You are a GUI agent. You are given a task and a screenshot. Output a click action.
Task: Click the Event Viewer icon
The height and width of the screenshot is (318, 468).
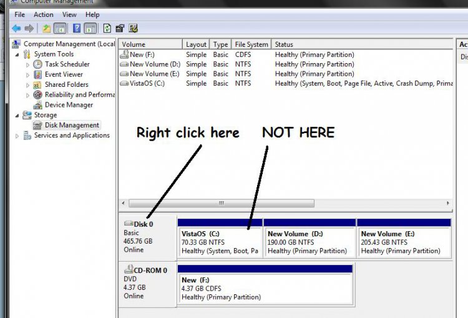coord(37,74)
